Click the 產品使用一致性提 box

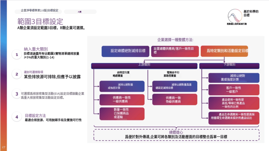(234, 103)
